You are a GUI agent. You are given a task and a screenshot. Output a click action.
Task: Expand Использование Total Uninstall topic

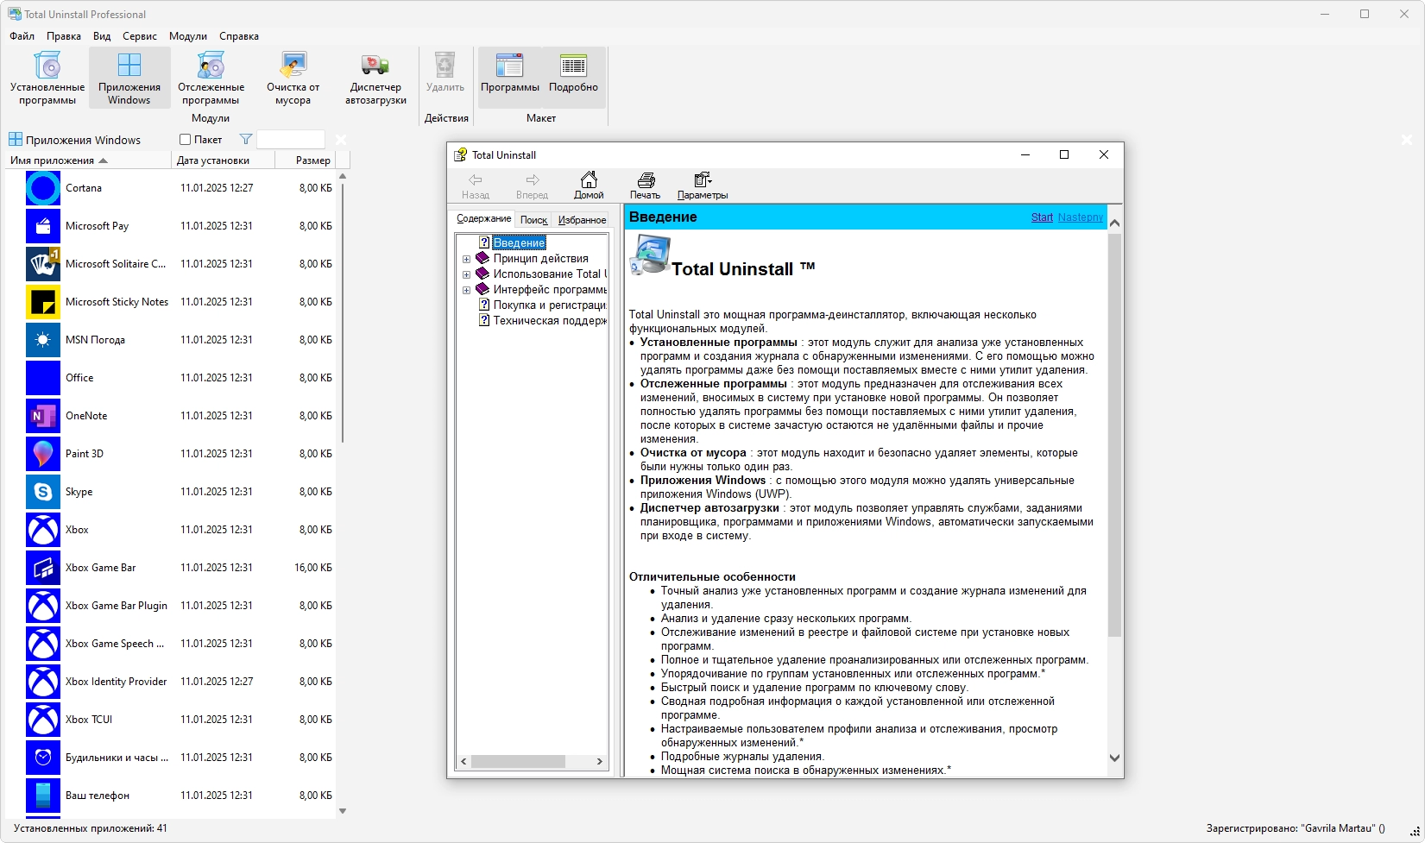tap(467, 274)
